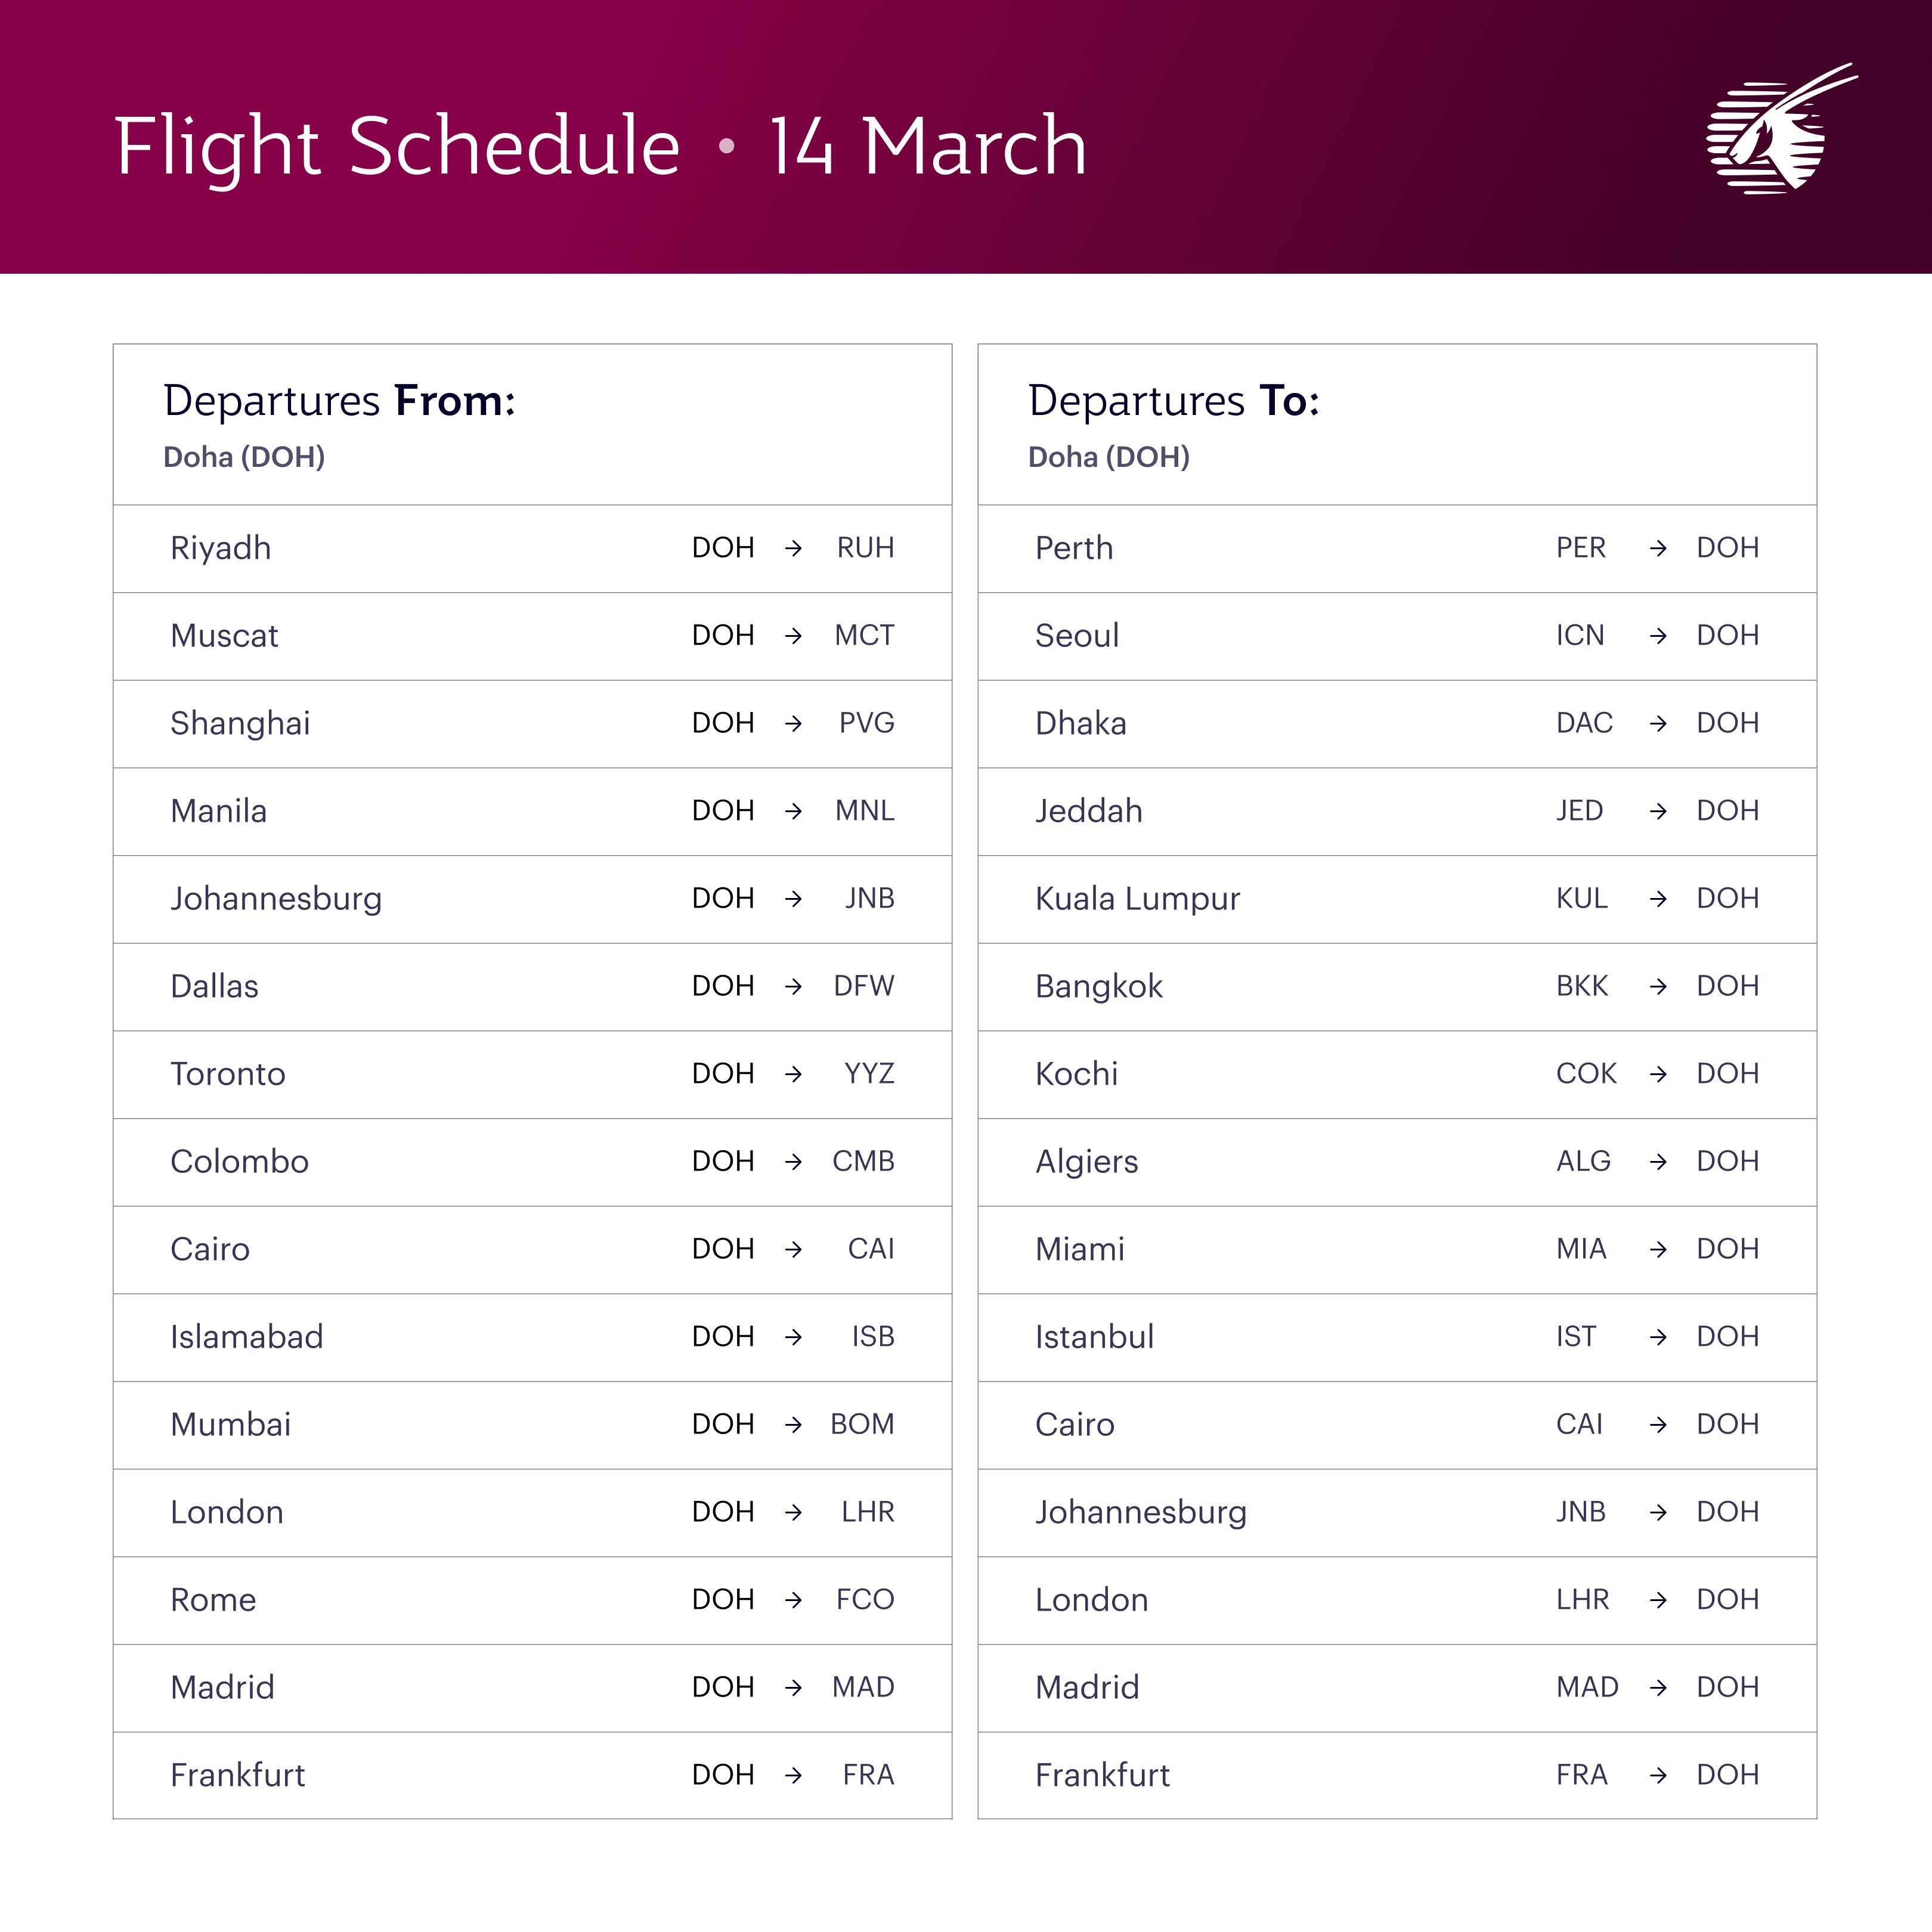Click the arrow icon in the Perth row

tap(1658, 548)
